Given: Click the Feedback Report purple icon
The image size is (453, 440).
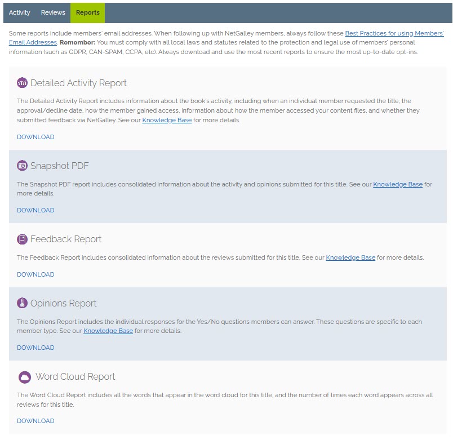Looking at the screenshot, I should point(23,239).
